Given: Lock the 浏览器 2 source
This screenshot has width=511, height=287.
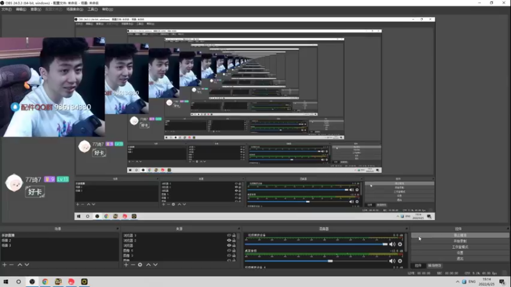Looking at the screenshot, I should (234, 240).
